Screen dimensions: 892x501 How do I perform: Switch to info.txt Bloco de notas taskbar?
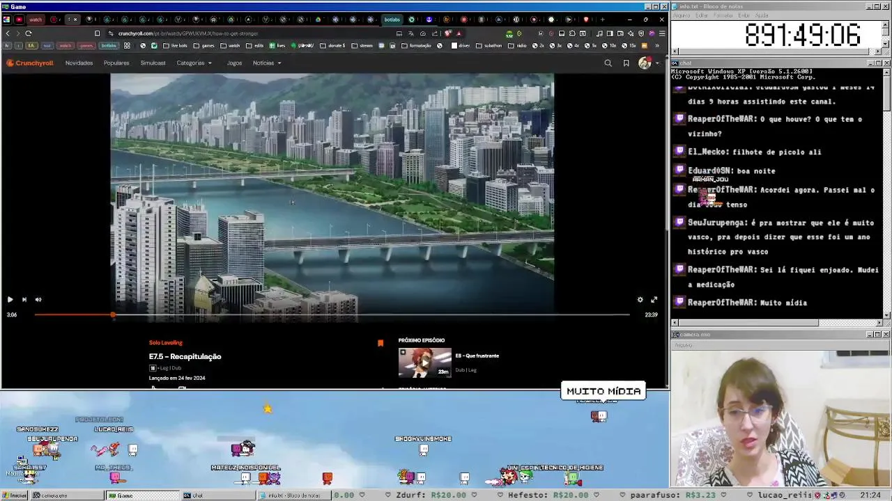pos(293,495)
